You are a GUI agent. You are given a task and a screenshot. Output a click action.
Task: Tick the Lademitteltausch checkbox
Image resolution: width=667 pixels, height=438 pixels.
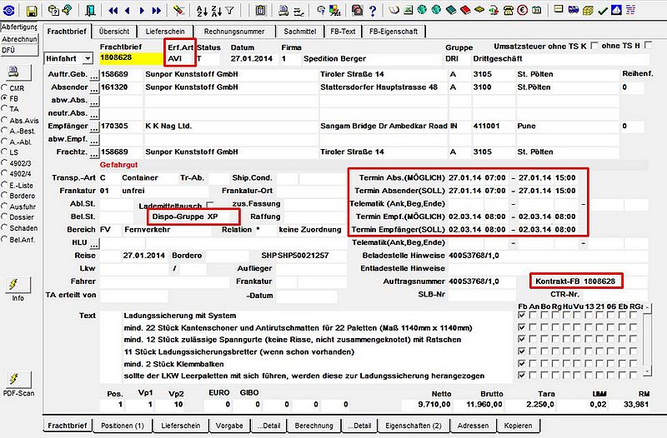coord(210,206)
